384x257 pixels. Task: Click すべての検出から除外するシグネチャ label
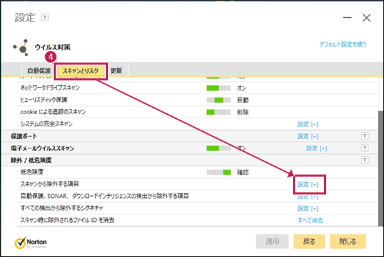click(62, 208)
